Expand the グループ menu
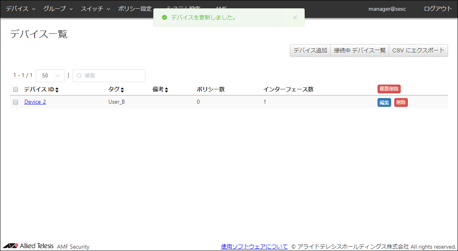 58,9
